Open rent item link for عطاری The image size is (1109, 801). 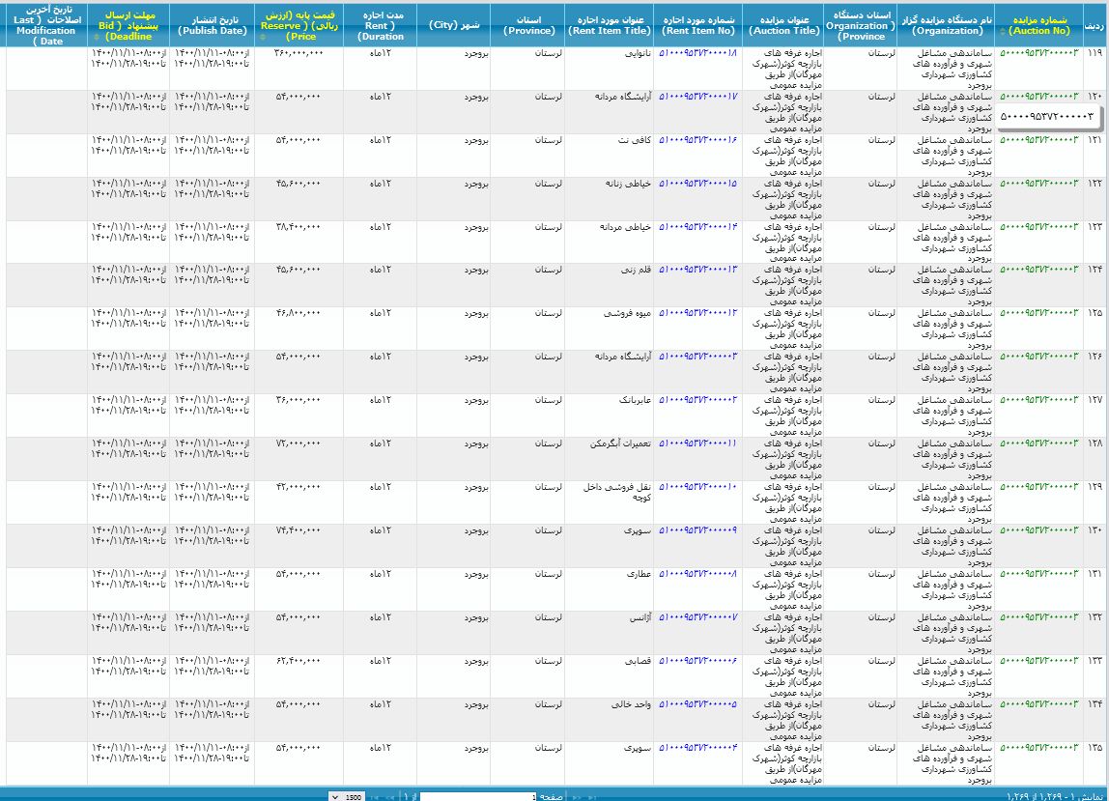pos(697,574)
